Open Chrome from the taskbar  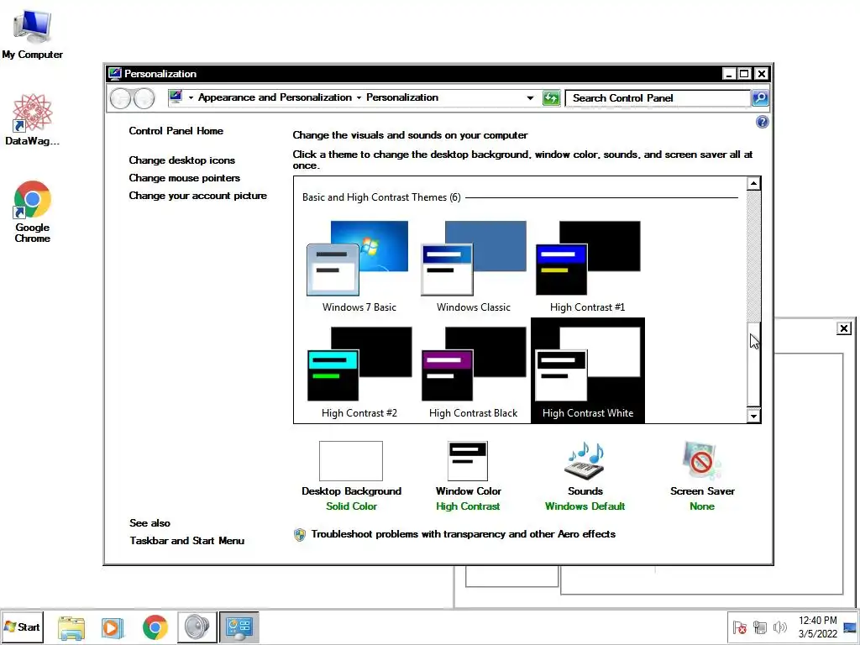tap(155, 627)
